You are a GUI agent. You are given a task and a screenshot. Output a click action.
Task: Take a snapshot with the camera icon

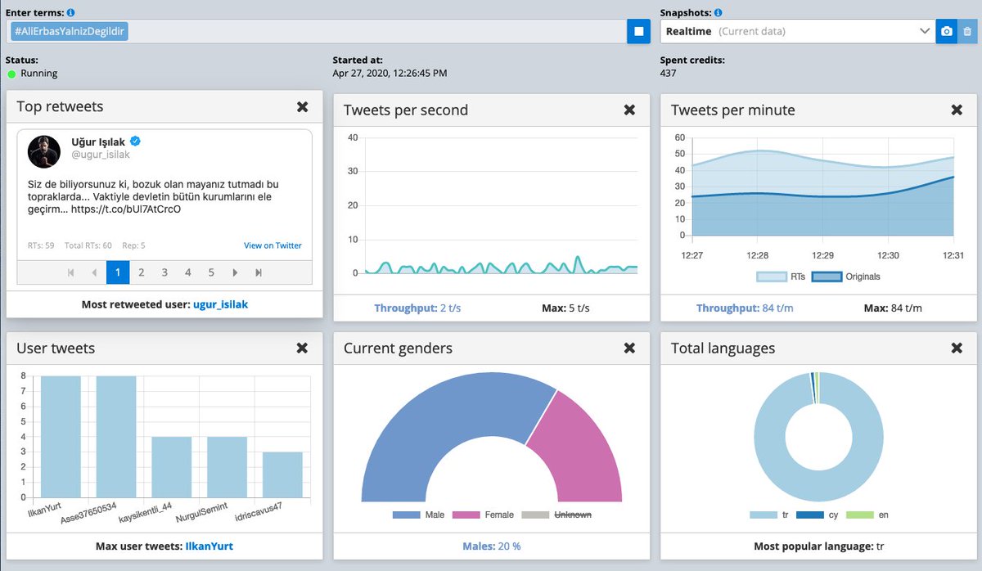[x=947, y=31]
